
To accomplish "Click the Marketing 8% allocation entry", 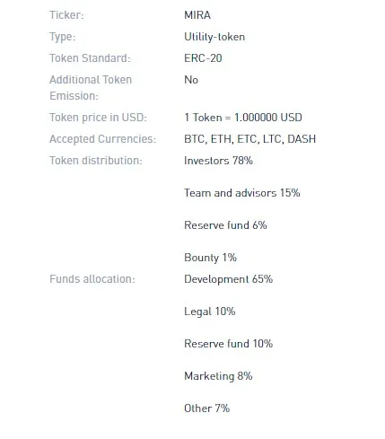I will (x=218, y=376).
